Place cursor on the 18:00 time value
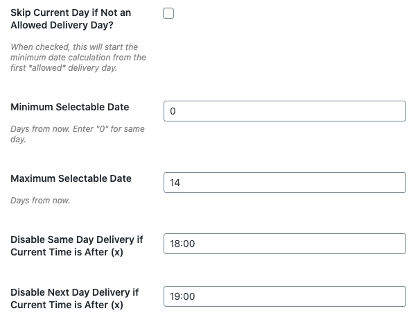 tap(182, 244)
